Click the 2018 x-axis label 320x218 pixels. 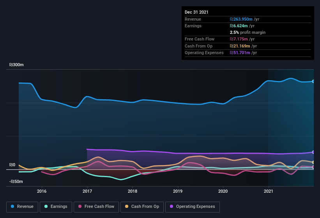coord(133,191)
